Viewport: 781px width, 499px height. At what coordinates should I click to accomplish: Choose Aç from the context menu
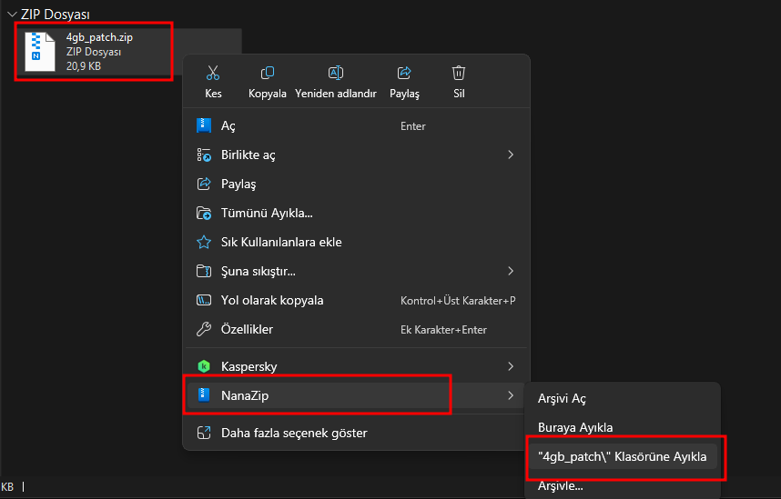pos(356,125)
